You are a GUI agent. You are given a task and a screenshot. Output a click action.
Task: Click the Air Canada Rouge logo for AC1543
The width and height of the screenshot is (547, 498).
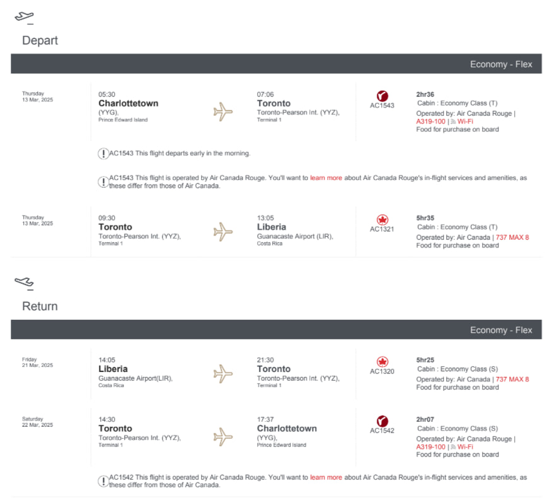click(x=382, y=95)
